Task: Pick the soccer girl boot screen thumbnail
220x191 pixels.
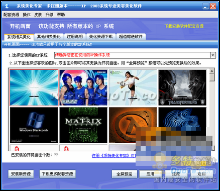Action: tap(133, 87)
